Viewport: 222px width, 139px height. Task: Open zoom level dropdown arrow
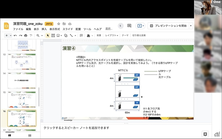coord(42,36)
